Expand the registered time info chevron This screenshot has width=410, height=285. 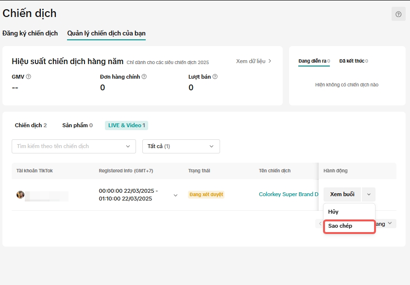point(175,195)
